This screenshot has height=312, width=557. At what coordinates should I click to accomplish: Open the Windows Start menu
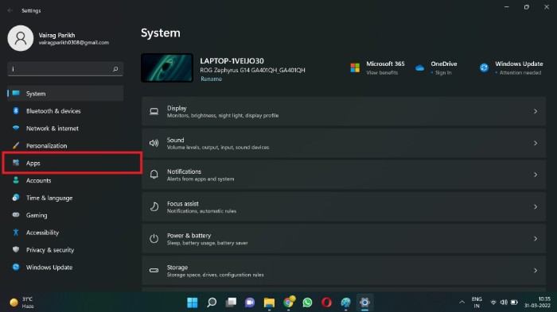point(193,302)
